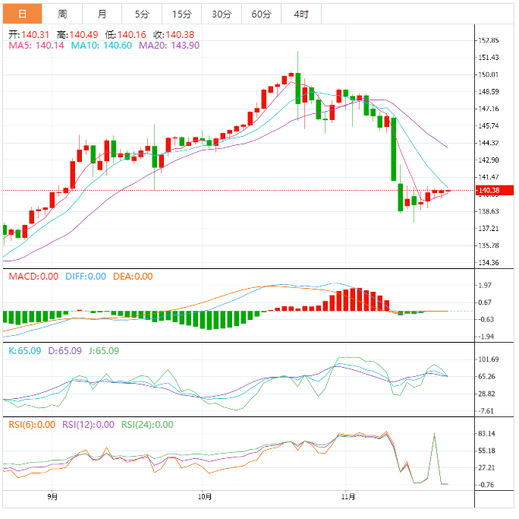
Task: Click the DEA:0.00 indicator label
Action: (x=133, y=277)
